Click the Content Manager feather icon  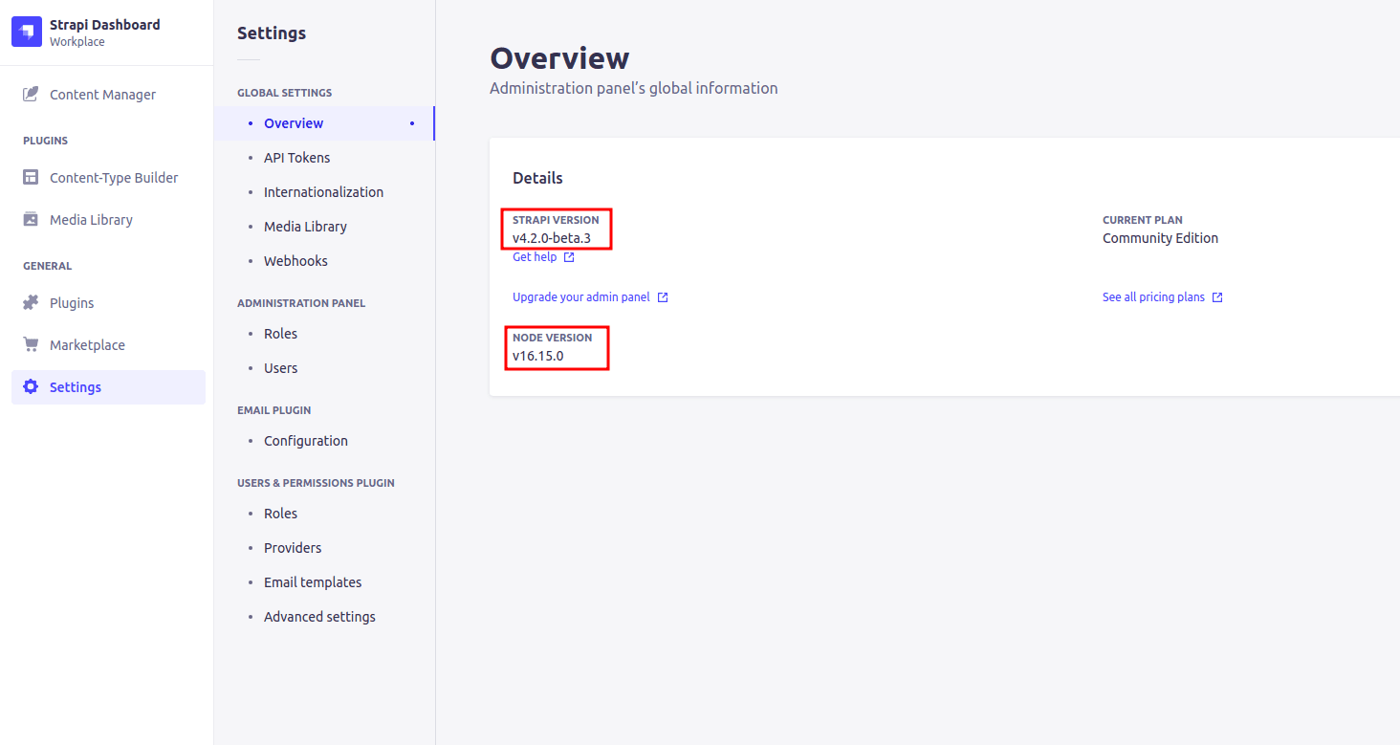pos(31,94)
